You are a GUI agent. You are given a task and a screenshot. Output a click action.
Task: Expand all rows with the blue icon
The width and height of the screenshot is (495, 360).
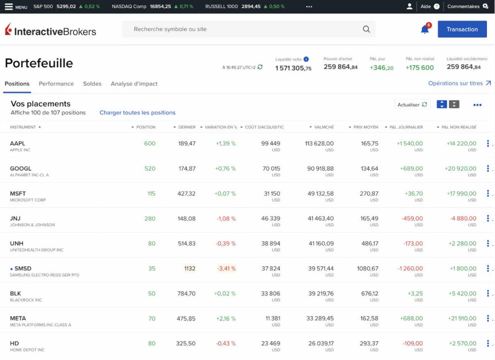pyautogui.click(x=442, y=104)
